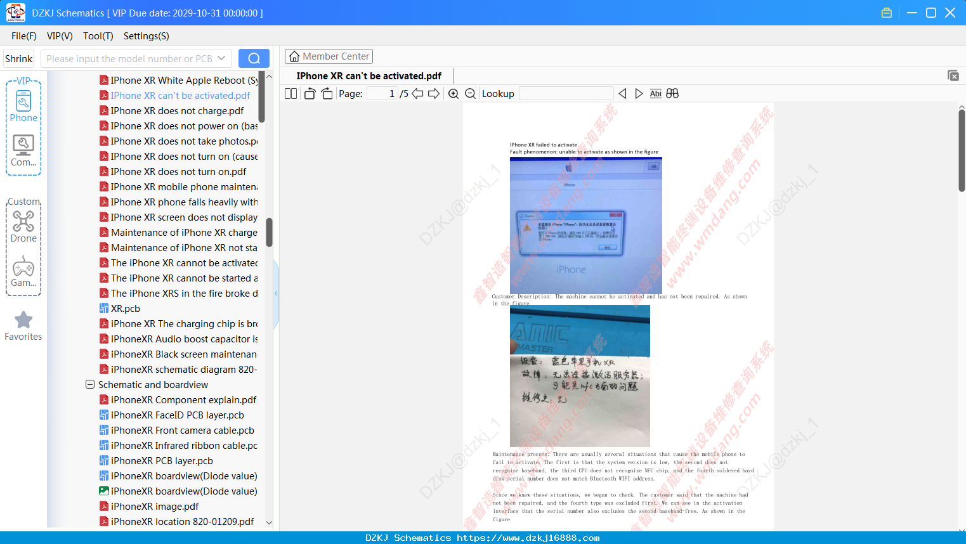The width and height of the screenshot is (966, 544).
Task: Open dzkj16888.com link in status bar
Action: click(528, 538)
